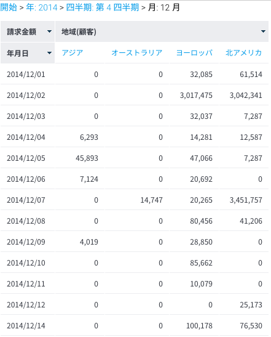Image resolution: width=271 pixels, height=337 pixels.
Task: Expand the 地域(顧客) dropdown arrow
Action: (263, 31)
